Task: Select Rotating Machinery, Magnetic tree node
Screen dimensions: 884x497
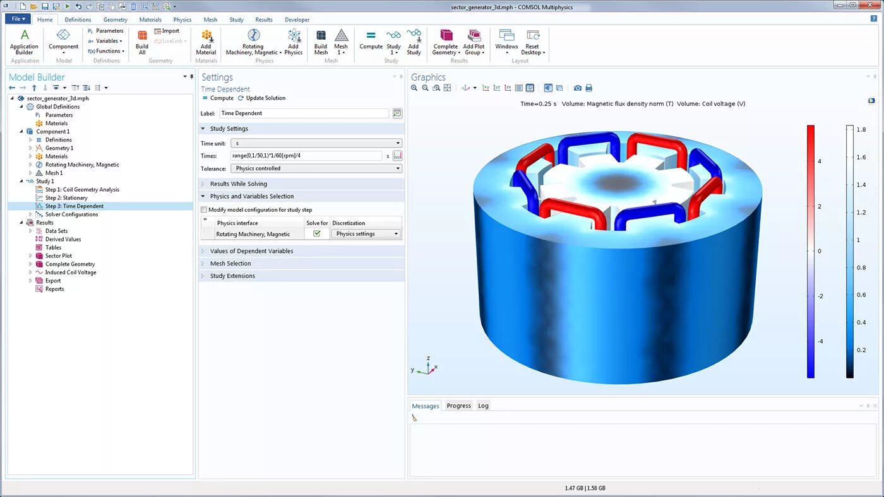Action: [x=77, y=165]
